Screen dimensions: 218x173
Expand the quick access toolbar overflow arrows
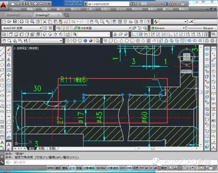pos(49,4)
